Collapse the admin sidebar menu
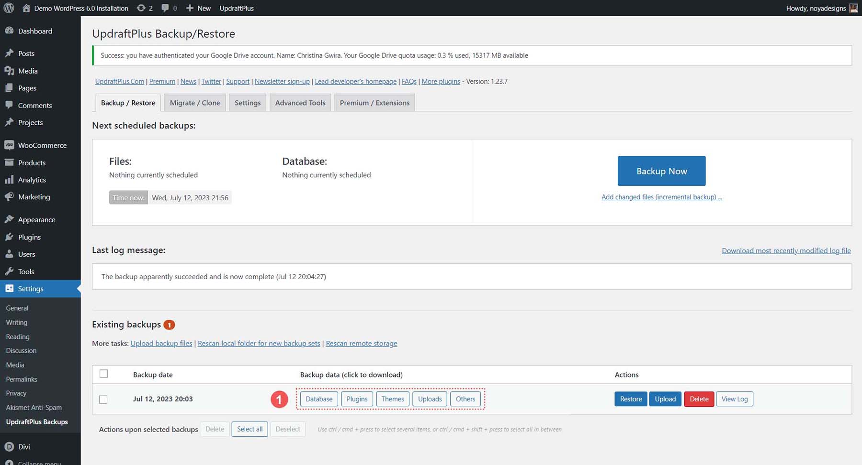862x465 pixels. coord(10,462)
